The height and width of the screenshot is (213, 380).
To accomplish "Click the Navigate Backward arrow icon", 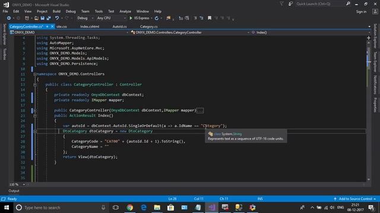I will pos(9,18).
